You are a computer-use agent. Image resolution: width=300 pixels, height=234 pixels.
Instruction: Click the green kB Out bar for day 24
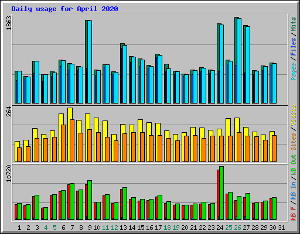[x=221, y=193]
